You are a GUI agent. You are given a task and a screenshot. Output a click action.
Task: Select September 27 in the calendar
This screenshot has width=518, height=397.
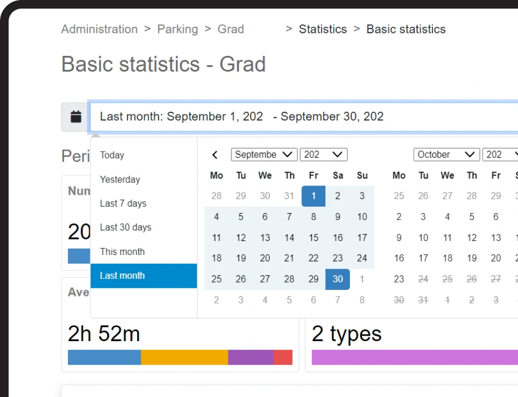265,279
